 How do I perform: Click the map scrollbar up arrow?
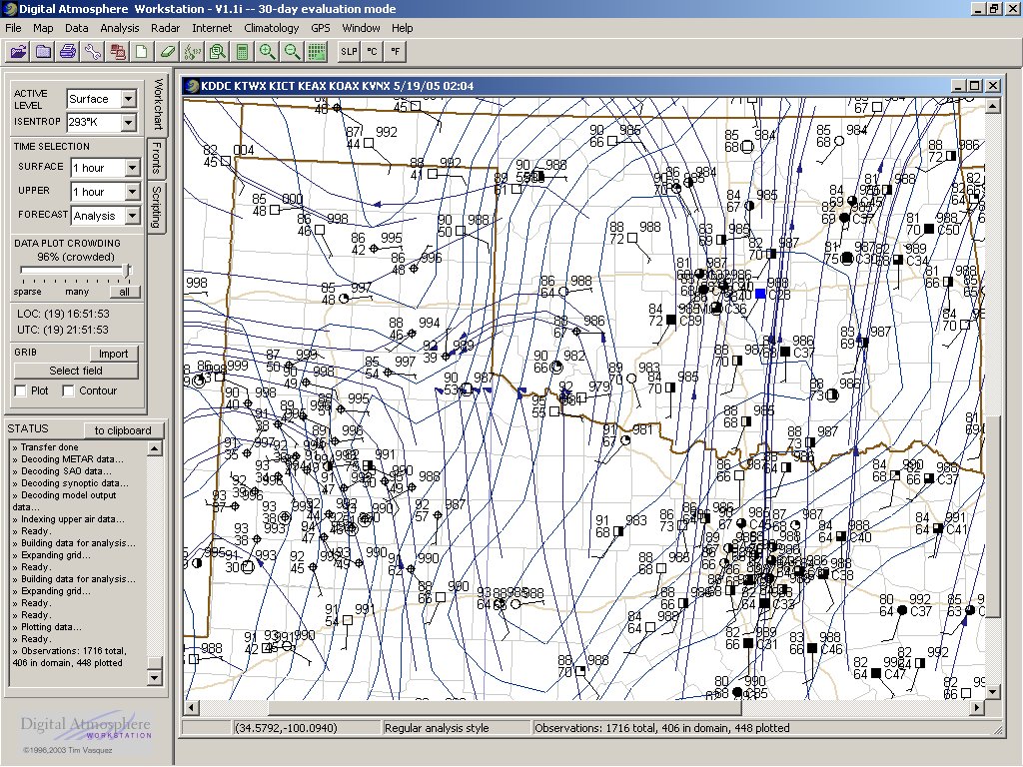[x=992, y=105]
